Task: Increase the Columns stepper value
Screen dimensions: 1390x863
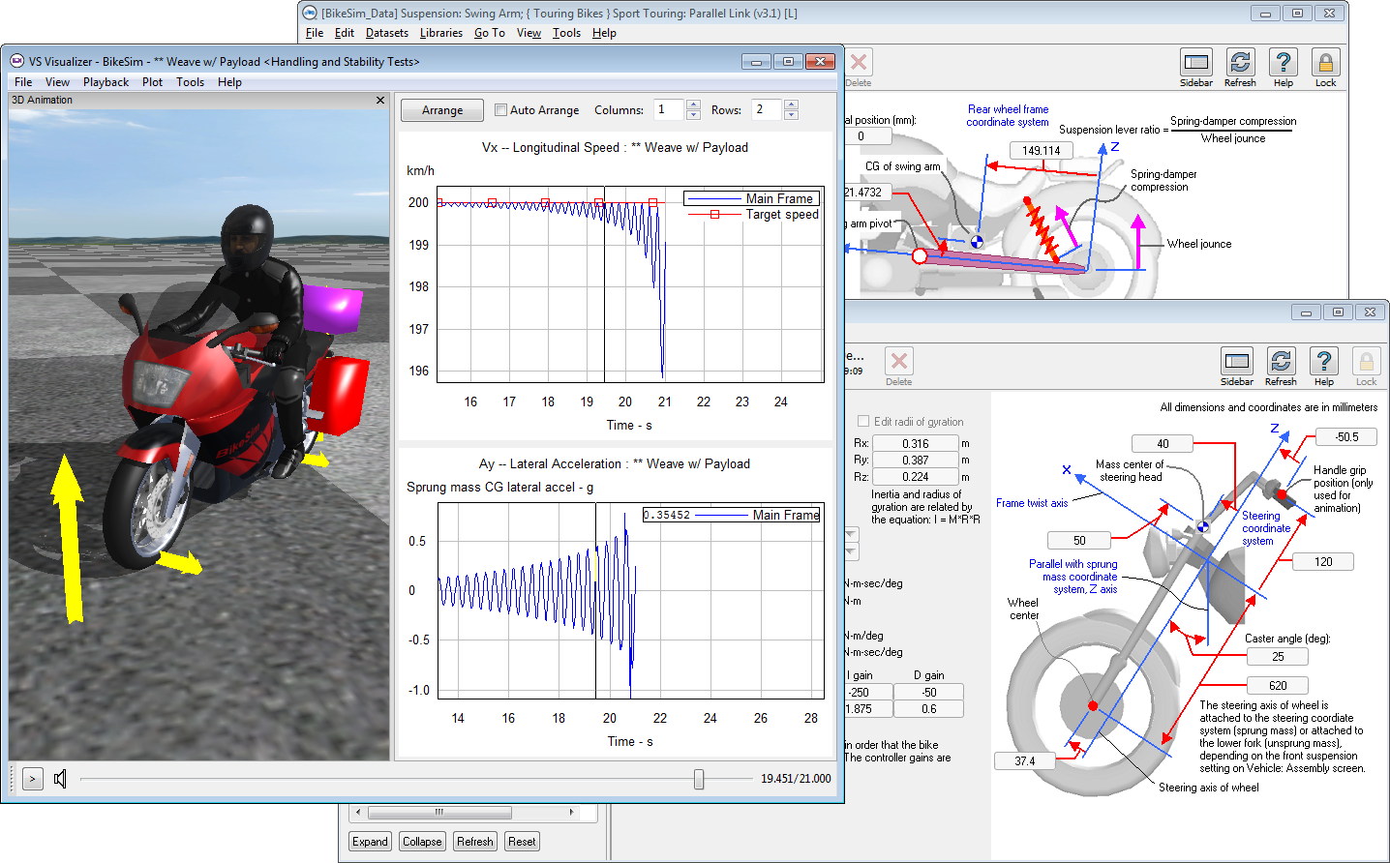Action: tap(693, 104)
